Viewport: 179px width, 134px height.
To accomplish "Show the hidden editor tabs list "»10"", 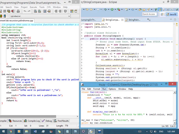I will click(x=149, y=20).
